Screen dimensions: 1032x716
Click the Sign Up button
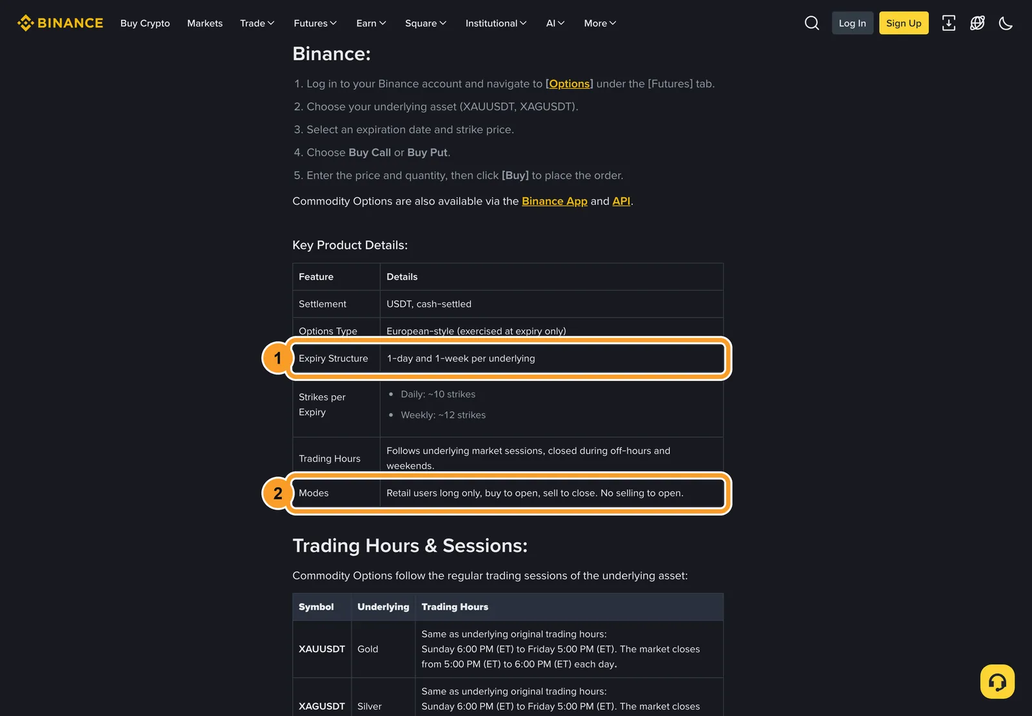click(x=904, y=23)
